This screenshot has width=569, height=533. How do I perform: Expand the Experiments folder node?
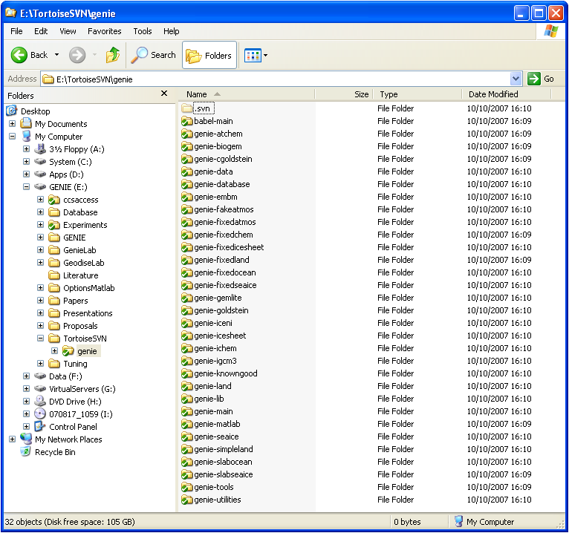tap(41, 225)
